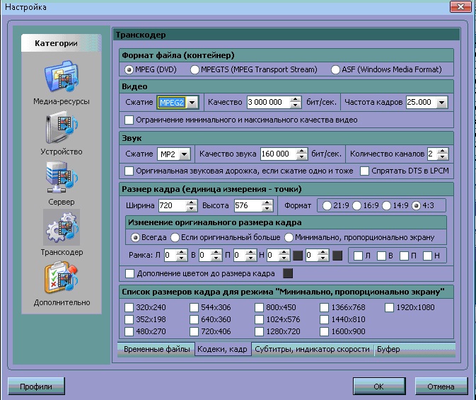Select Всегда resize option
Screen dimensions: 476x400
pyautogui.click(x=135, y=237)
